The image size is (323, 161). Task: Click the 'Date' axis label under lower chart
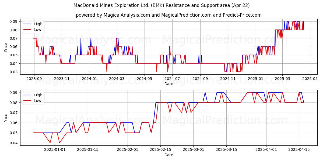pyautogui.click(x=169, y=155)
